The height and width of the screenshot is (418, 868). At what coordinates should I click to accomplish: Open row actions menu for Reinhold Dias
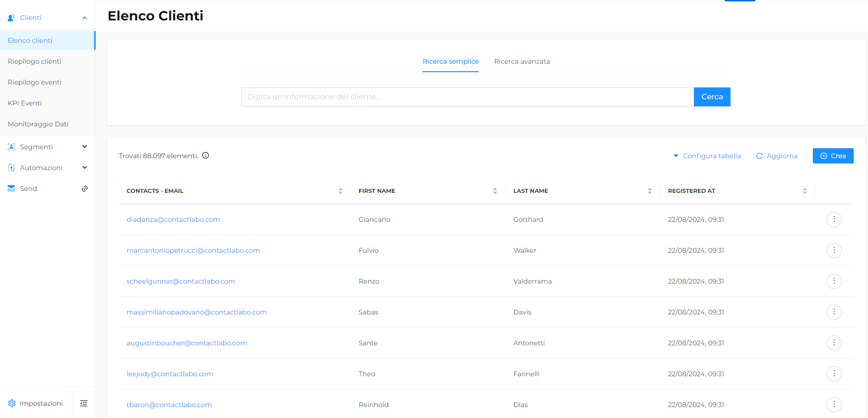coord(834,405)
